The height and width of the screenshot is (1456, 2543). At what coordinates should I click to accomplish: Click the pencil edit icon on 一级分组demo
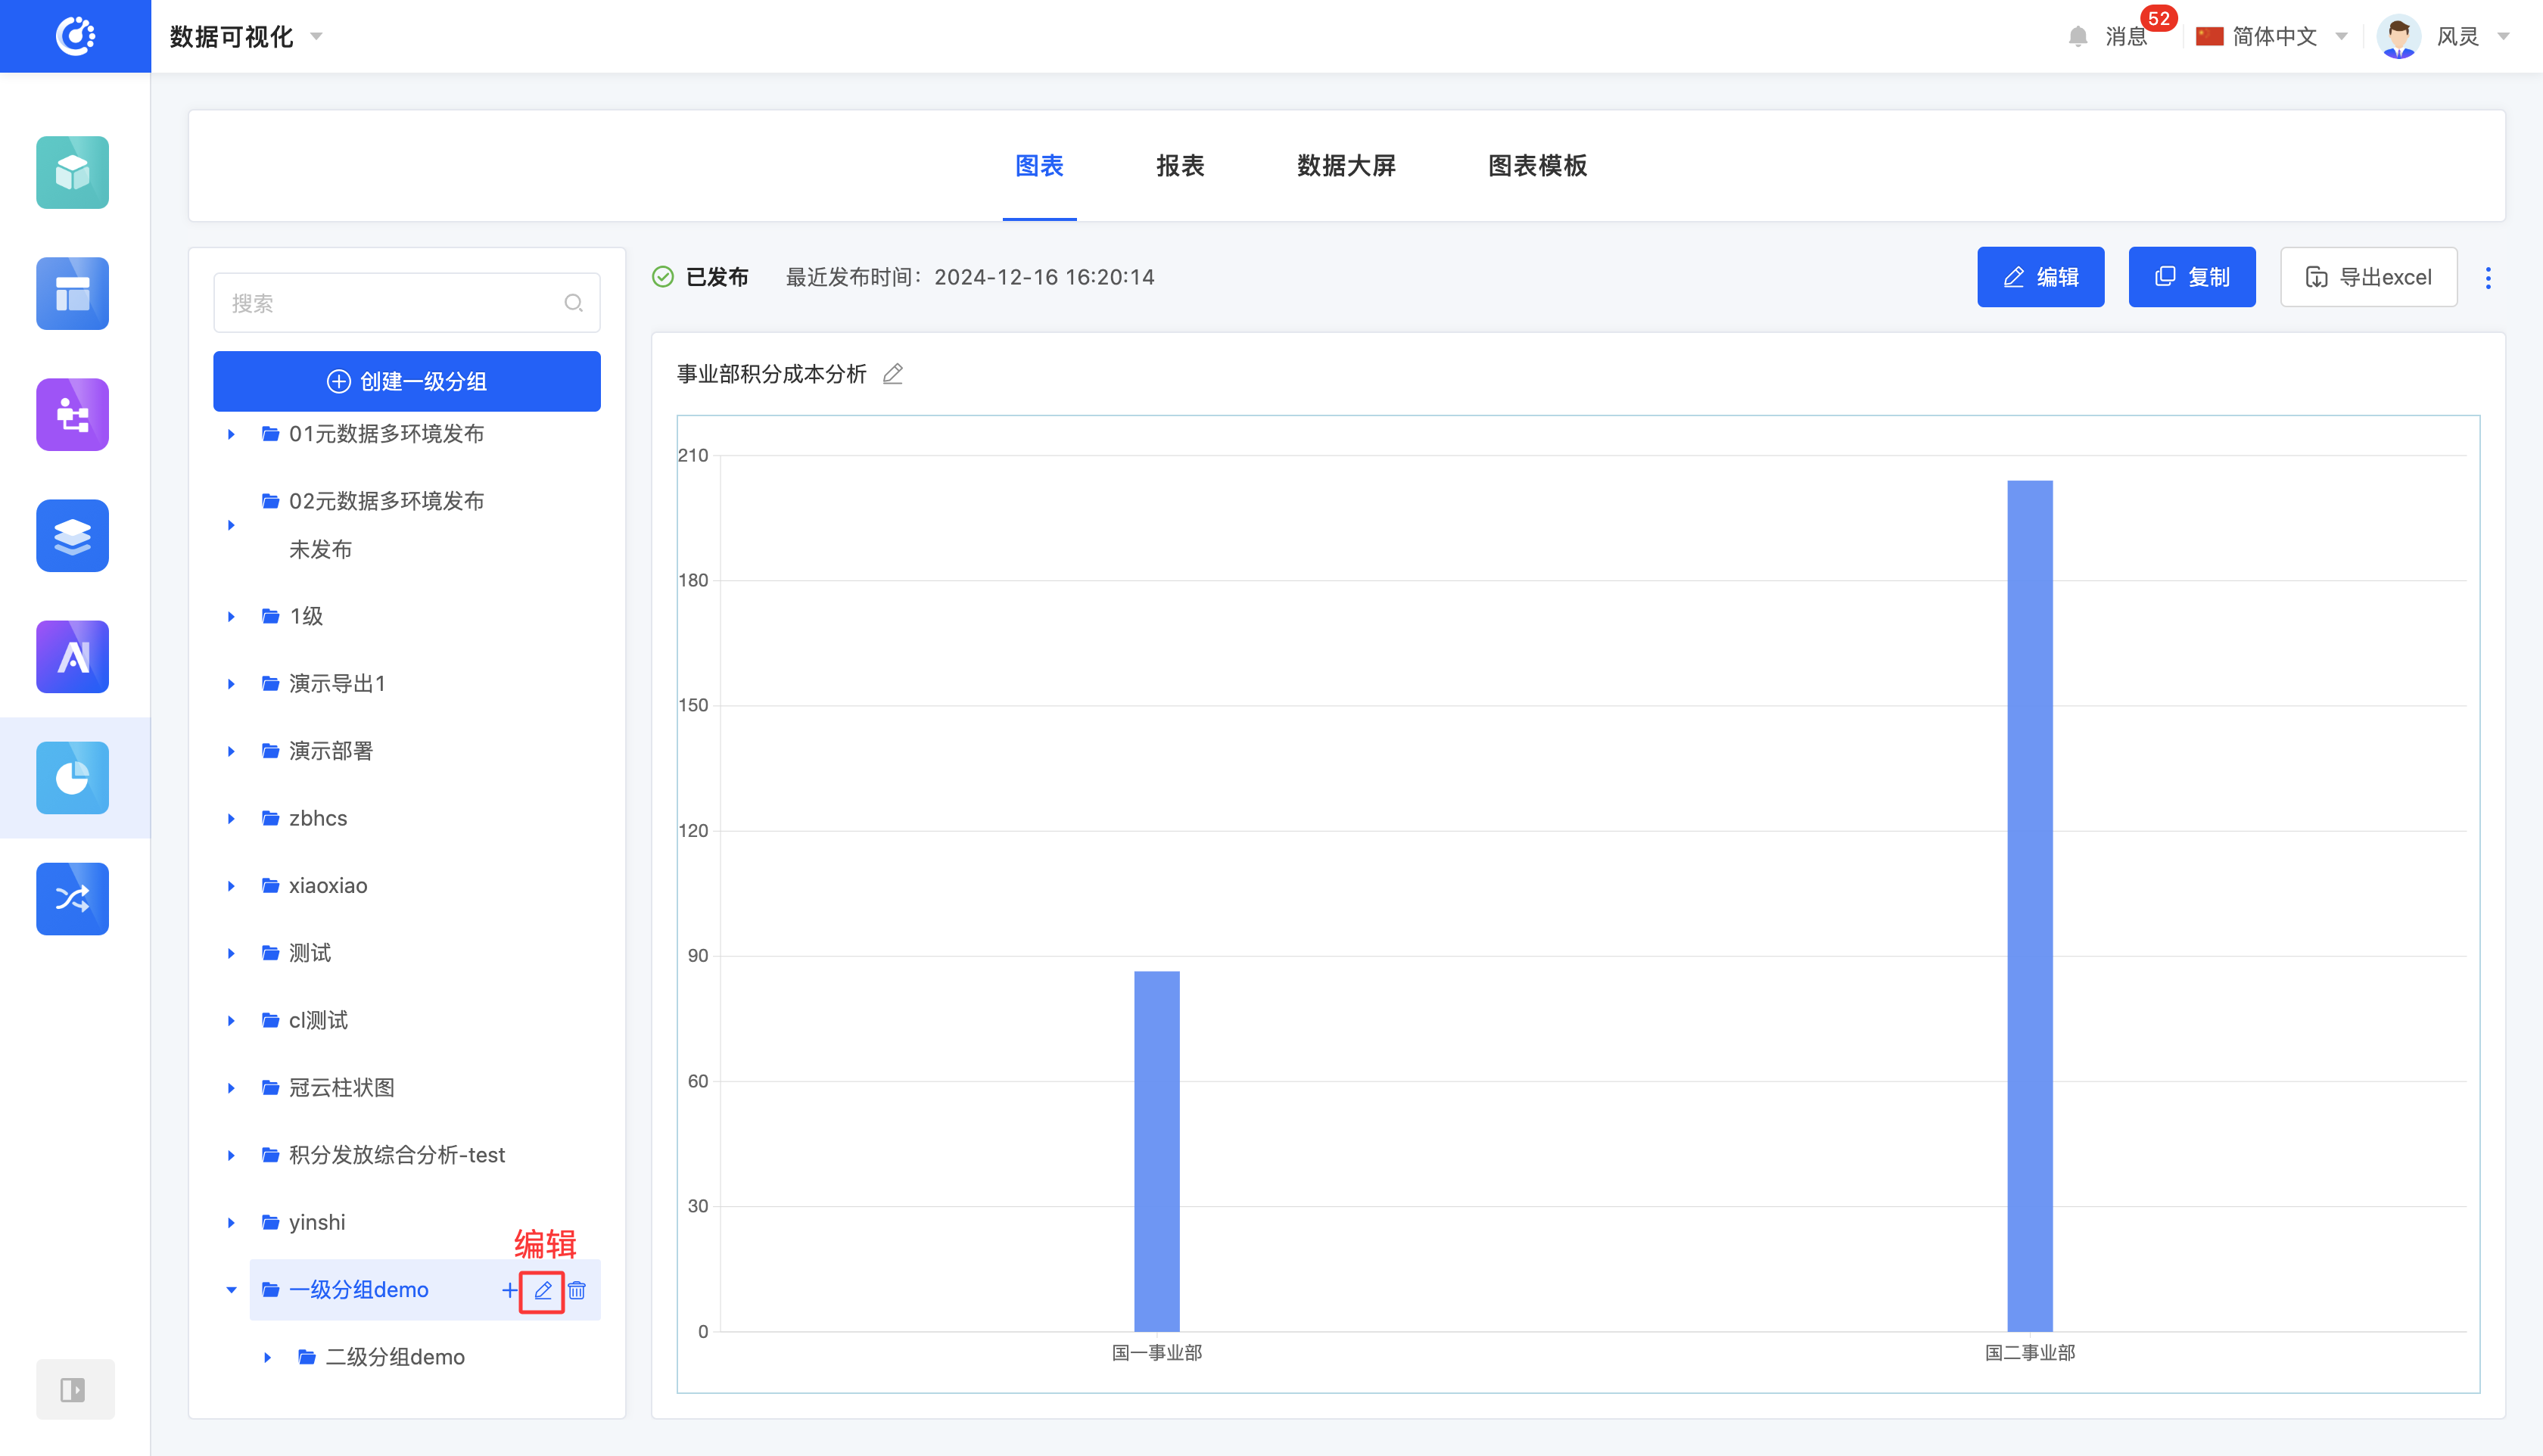(542, 1290)
